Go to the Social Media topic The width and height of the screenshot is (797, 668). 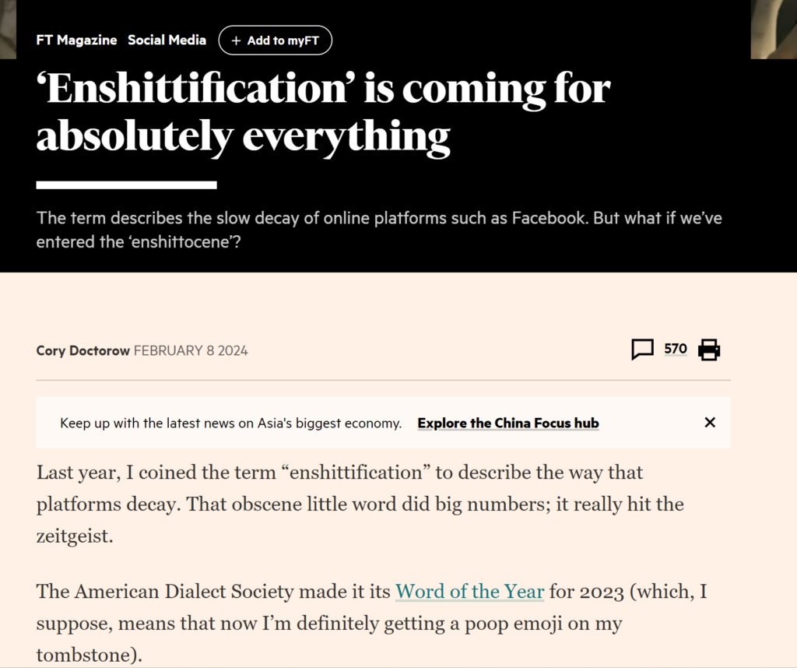click(167, 40)
